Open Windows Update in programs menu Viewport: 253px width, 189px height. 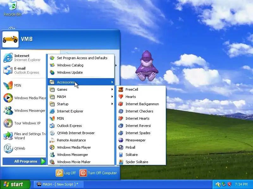[x=81, y=72]
